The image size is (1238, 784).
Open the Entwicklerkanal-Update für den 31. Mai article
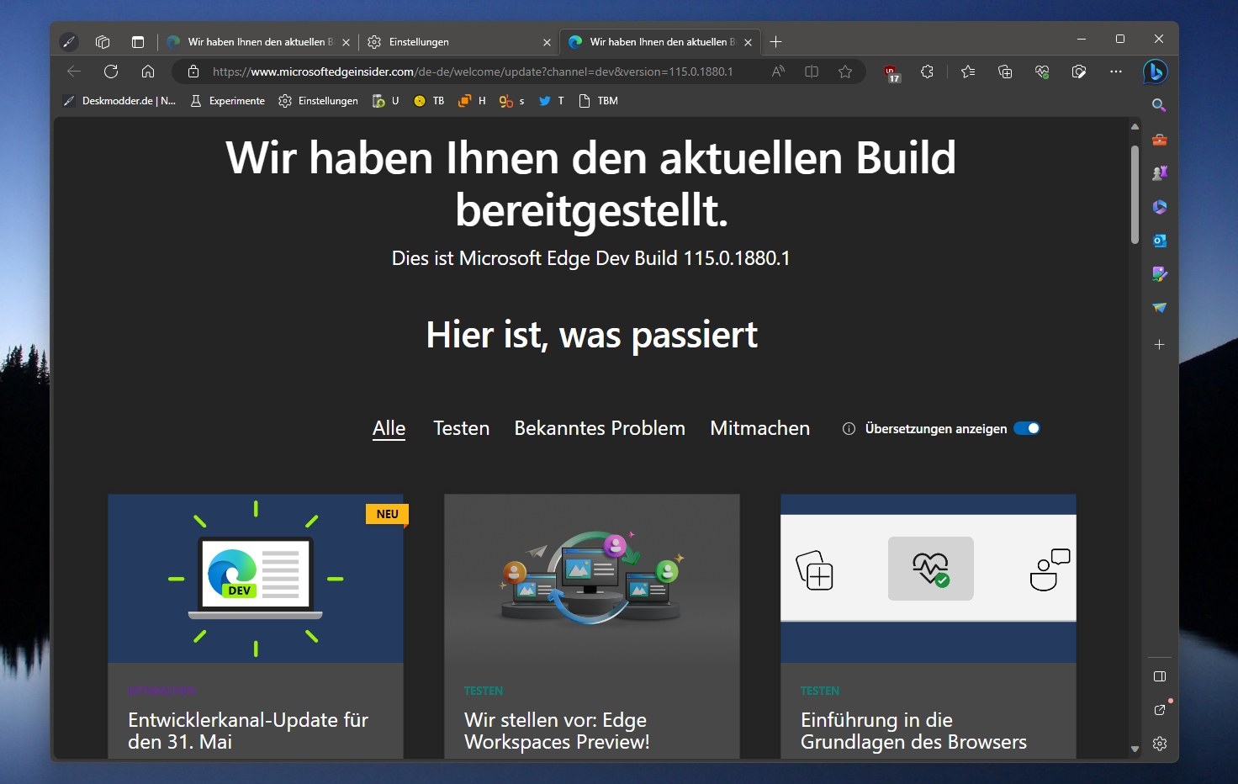(x=248, y=731)
